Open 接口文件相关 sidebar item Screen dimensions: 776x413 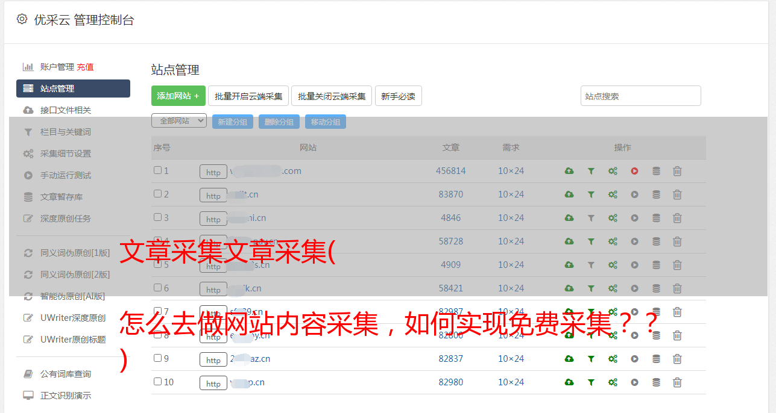(x=66, y=110)
